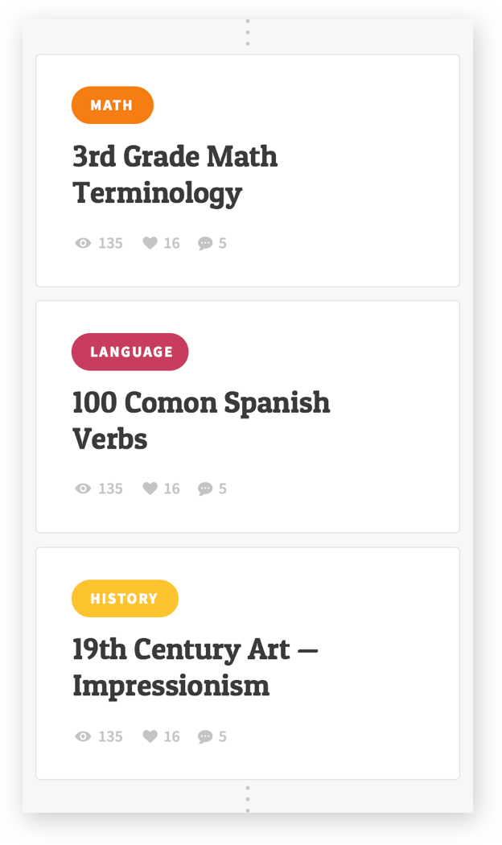Click the comment count on the Impressionism card

pyautogui.click(x=223, y=736)
